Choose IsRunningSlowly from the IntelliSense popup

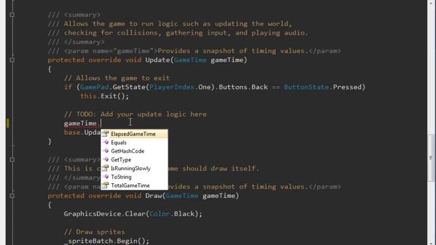(134, 168)
